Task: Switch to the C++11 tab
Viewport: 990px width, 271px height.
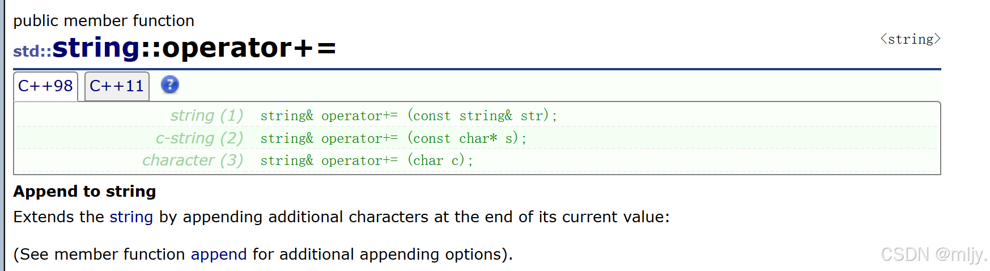Action: tap(117, 86)
